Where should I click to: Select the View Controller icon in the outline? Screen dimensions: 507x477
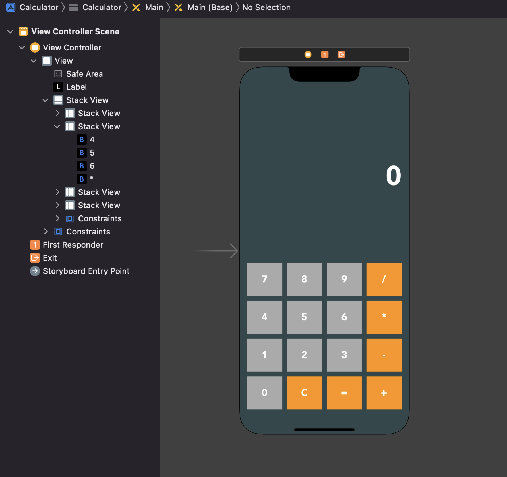click(35, 47)
